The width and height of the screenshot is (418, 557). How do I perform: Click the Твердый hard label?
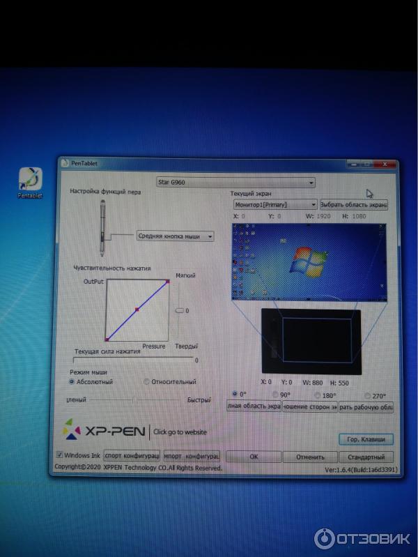pos(186,346)
